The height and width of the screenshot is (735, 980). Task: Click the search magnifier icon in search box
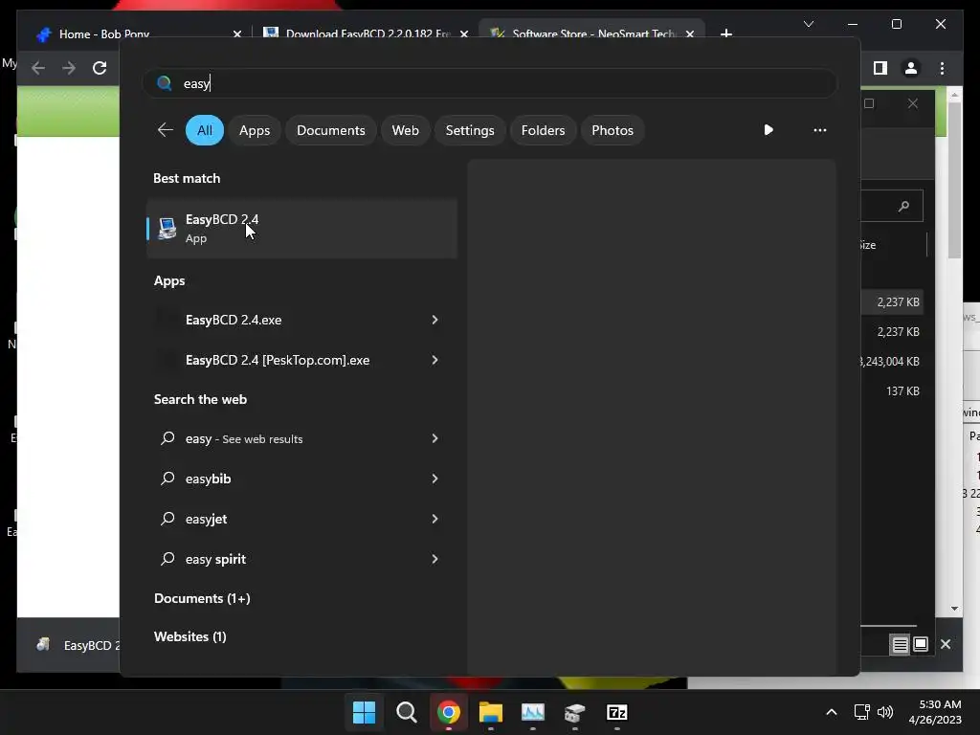coord(165,83)
